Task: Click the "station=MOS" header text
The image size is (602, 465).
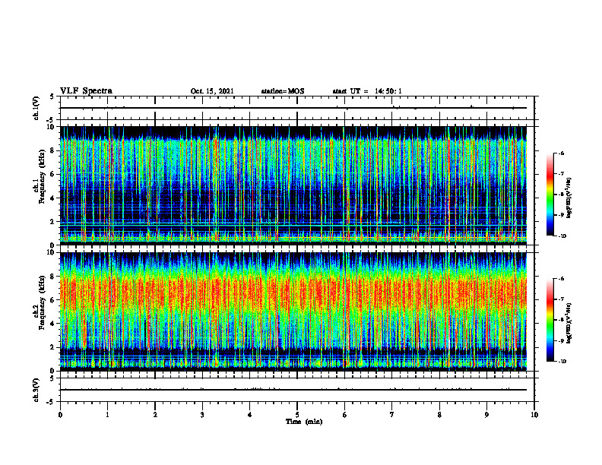Action: coord(283,91)
